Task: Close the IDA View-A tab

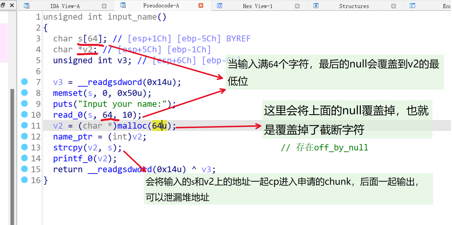Action: [104, 6]
